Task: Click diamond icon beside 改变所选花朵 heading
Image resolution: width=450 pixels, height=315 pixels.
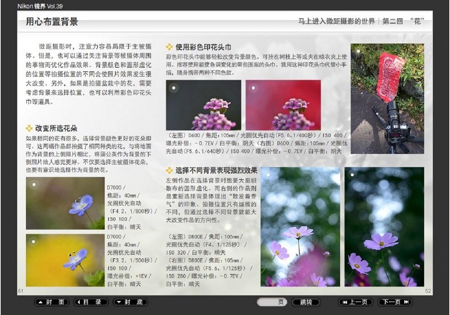Action: 29,128
